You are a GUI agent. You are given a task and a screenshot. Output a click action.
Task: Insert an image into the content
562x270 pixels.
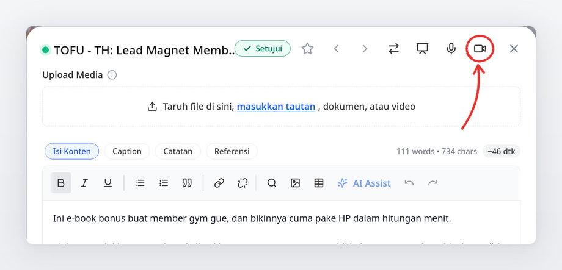click(x=295, y=183)
